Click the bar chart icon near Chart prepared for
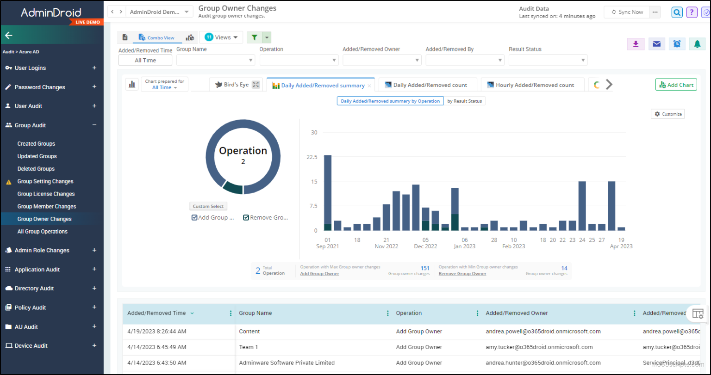The image size is (711, 375). [132, 84]
